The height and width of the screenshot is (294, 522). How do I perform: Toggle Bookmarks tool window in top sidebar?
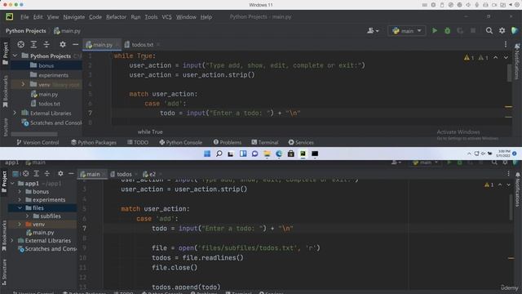5,91
